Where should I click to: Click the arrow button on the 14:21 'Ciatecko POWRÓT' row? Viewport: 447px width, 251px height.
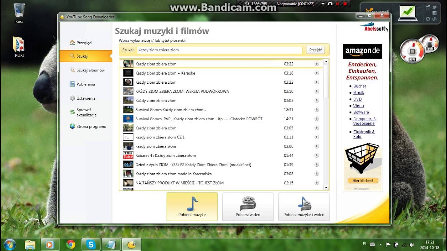coord(317,119)
